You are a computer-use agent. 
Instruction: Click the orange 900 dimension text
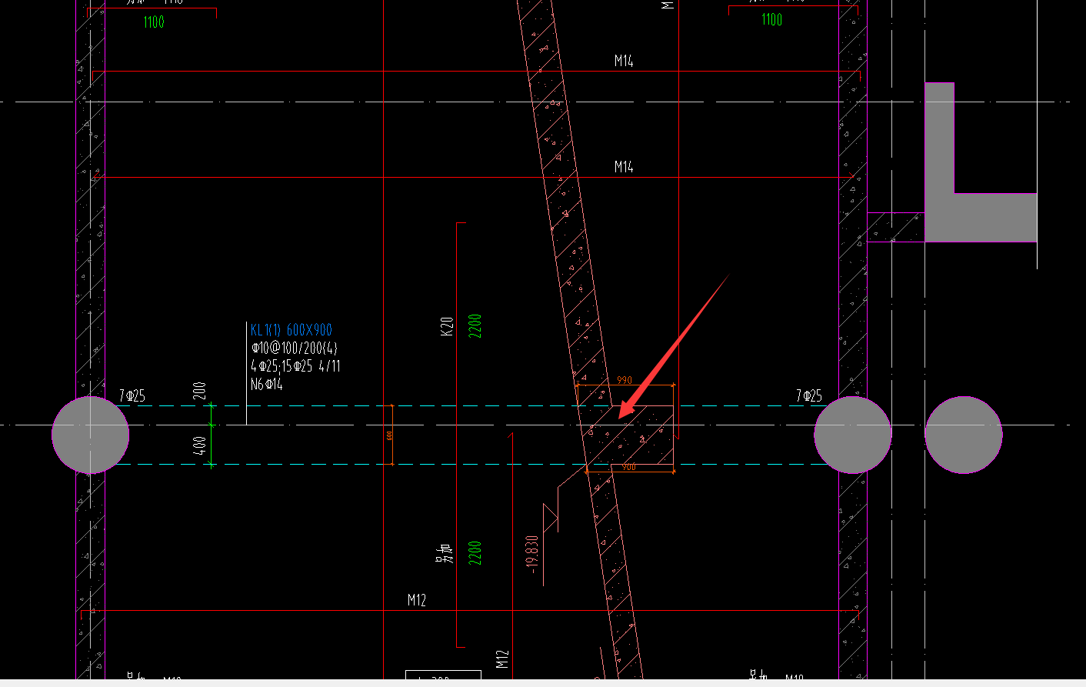tap(629, 467)
